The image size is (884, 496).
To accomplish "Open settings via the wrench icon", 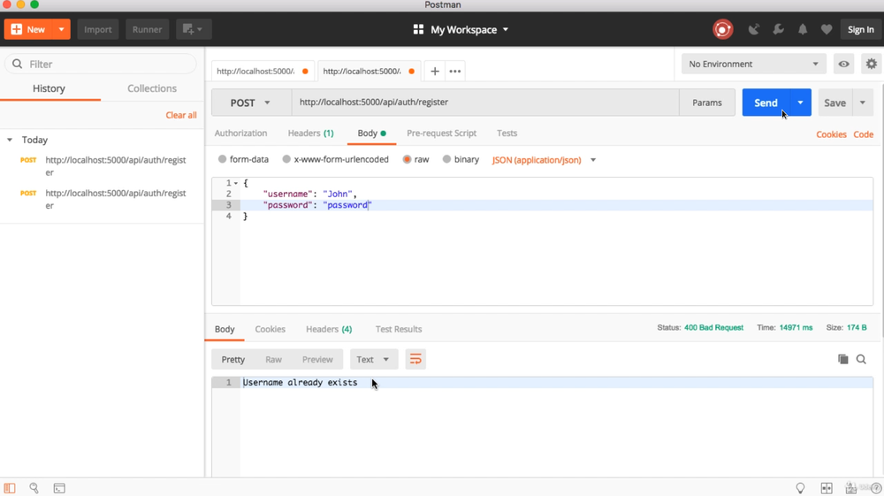I will 778,29.
